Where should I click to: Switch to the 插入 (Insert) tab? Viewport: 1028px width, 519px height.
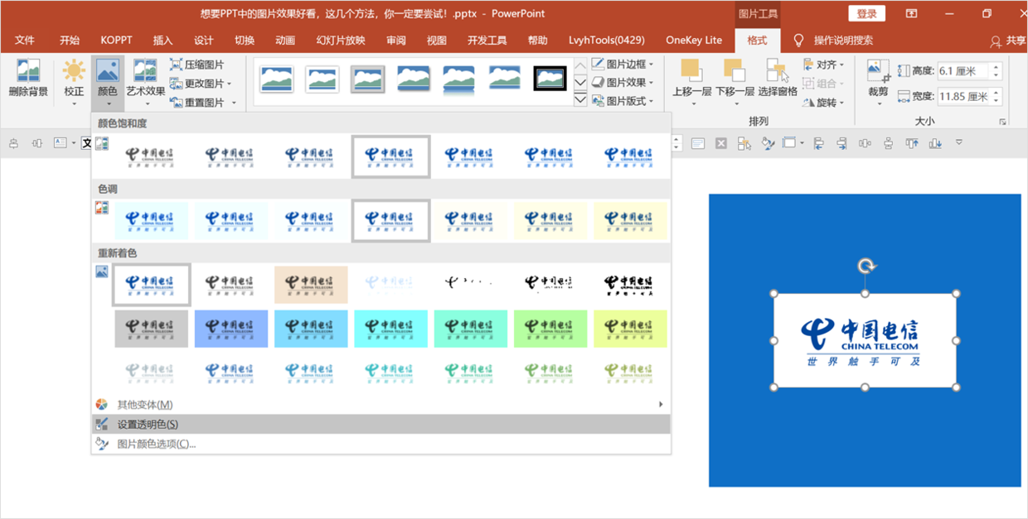tap(162, 41)
